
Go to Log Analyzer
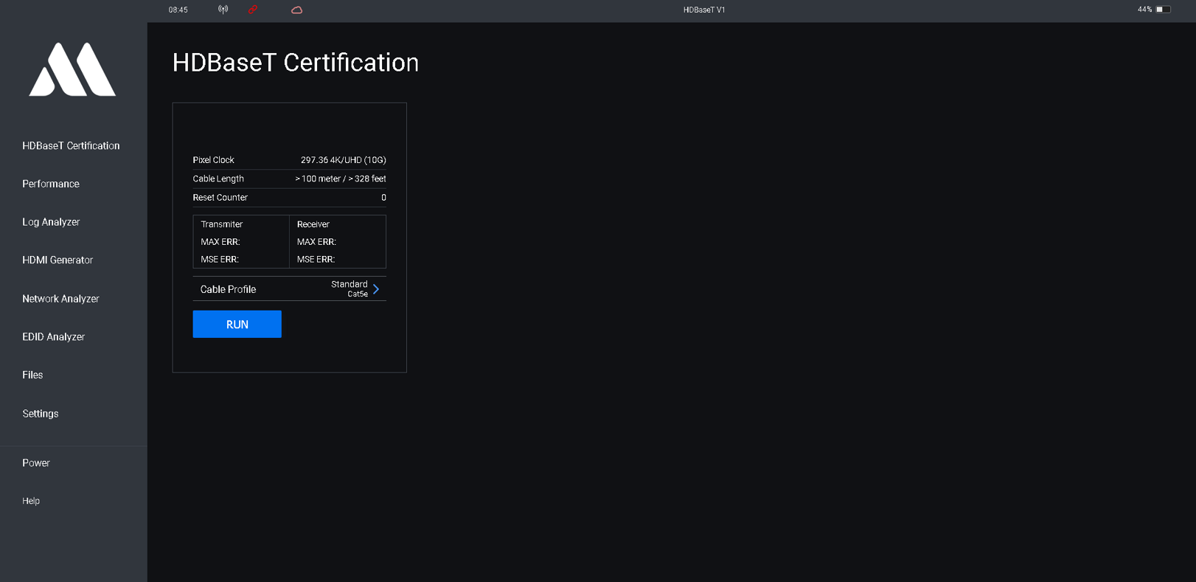[x=51, y=222]
